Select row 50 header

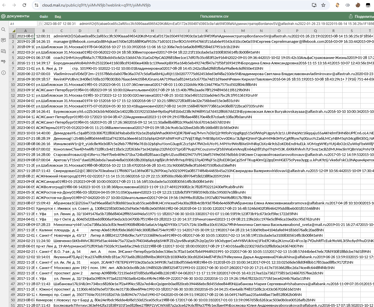pos(12,300)
